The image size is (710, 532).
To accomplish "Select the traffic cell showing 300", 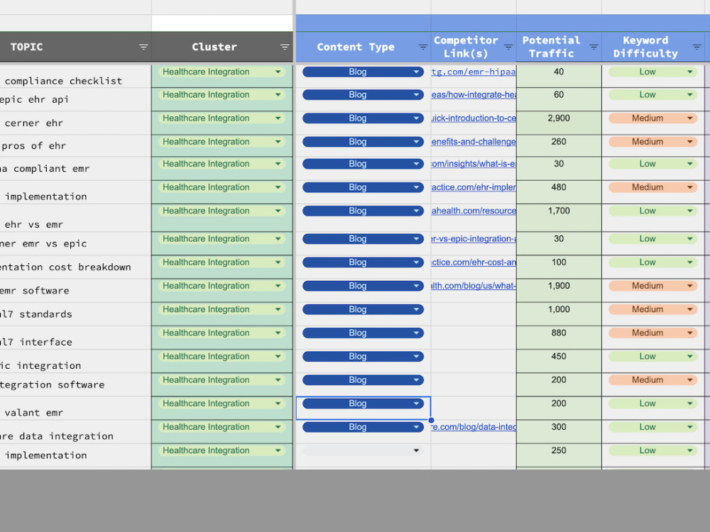I will [559, 432].
